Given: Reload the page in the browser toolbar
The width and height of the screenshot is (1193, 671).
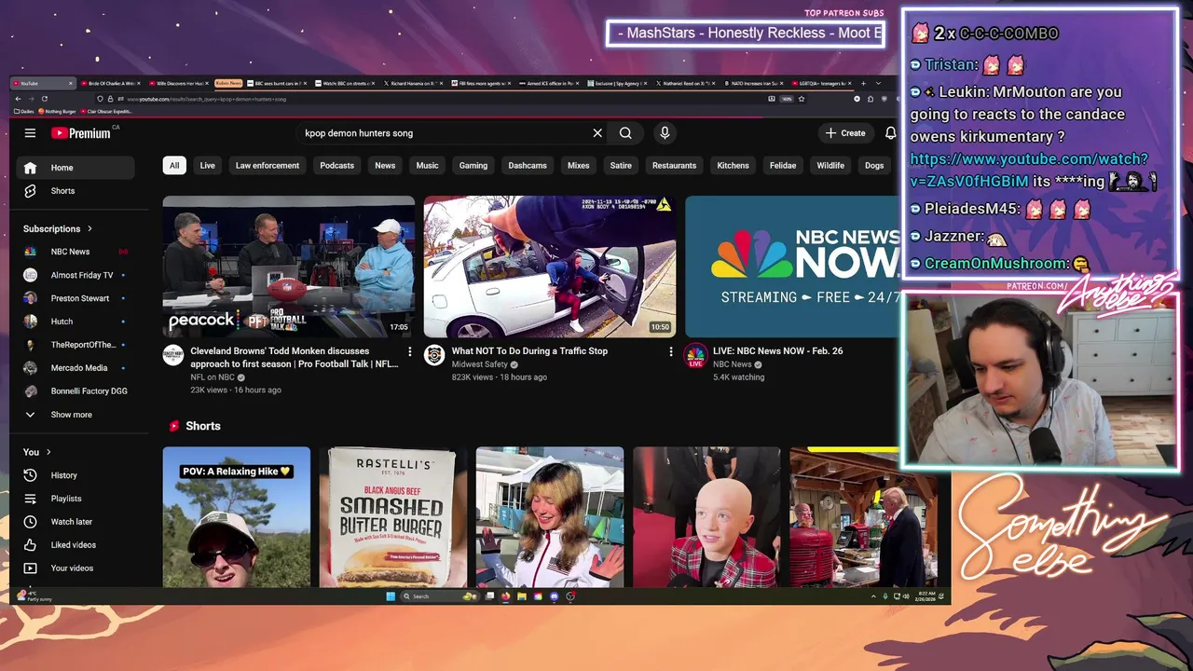Looking at the screenshot, I should coord(44,99).
